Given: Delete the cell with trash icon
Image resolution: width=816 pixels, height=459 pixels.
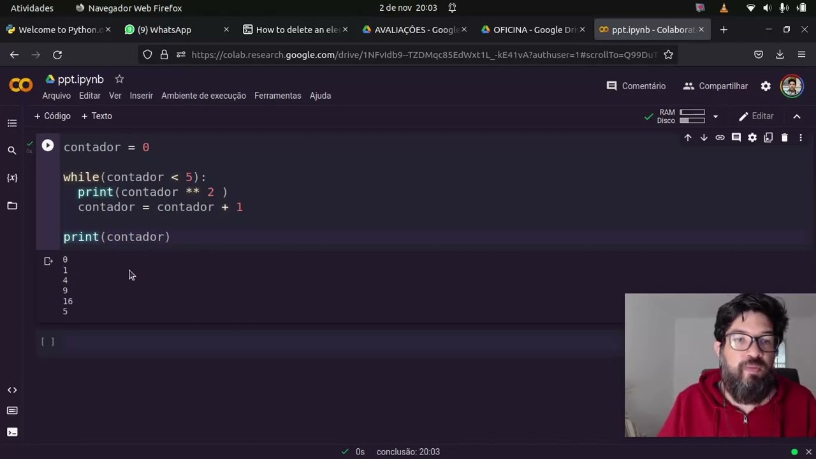Looking at the screenshot, I should 785,138.
